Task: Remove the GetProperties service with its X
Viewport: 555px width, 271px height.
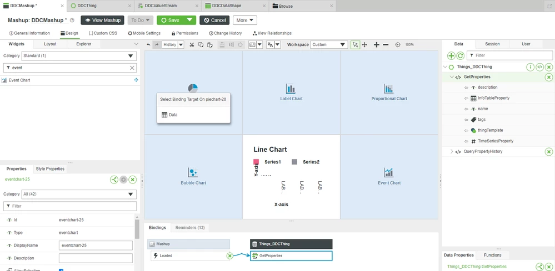Action: [549, 77]
